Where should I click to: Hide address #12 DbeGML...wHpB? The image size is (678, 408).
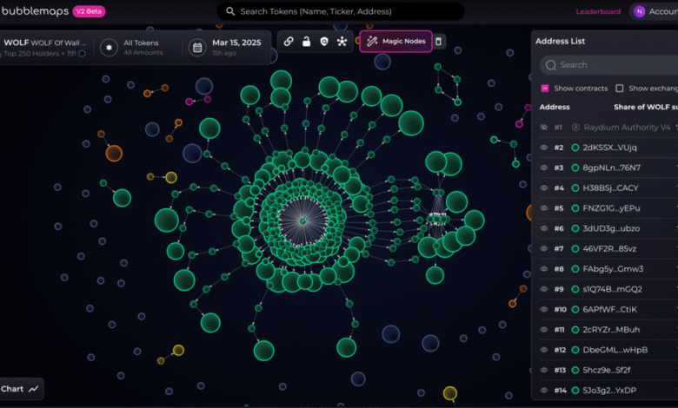pos(544,350)
